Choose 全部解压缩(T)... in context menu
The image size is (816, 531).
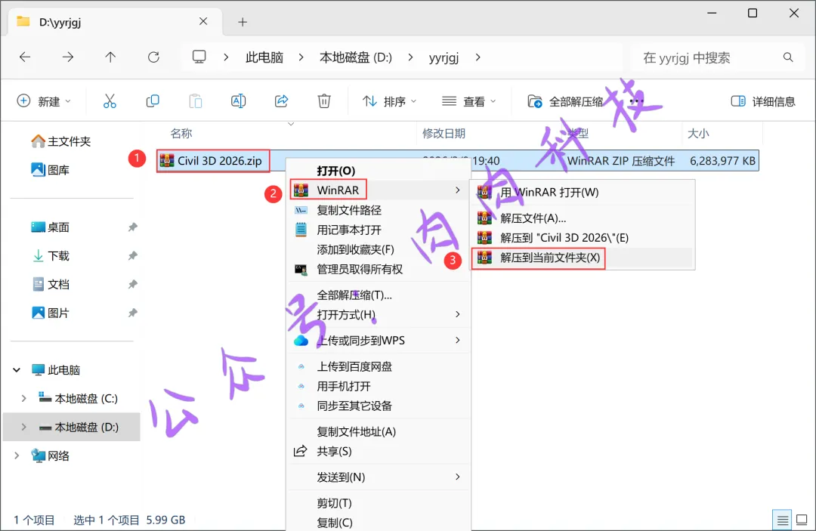[x=379, y=295]
